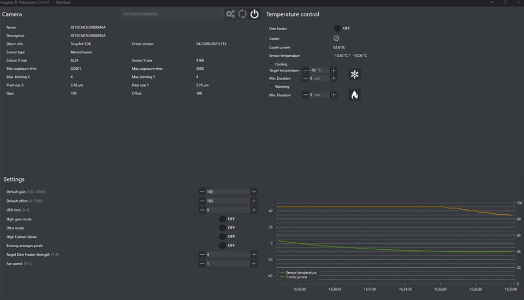524x300 pixels.
Task: Enable High Fullwell Mode toggle
Action: pos(222,237)
